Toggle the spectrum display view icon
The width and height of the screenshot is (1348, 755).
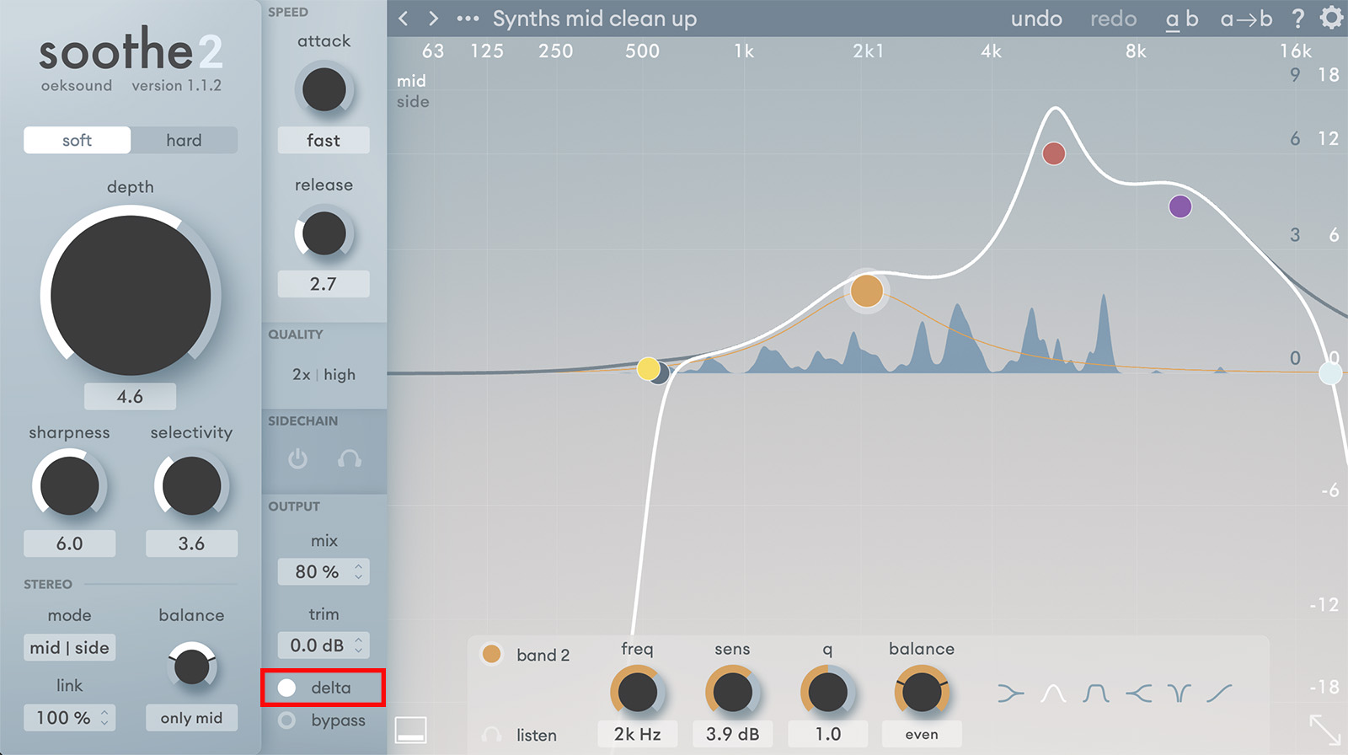click(411, 731)
